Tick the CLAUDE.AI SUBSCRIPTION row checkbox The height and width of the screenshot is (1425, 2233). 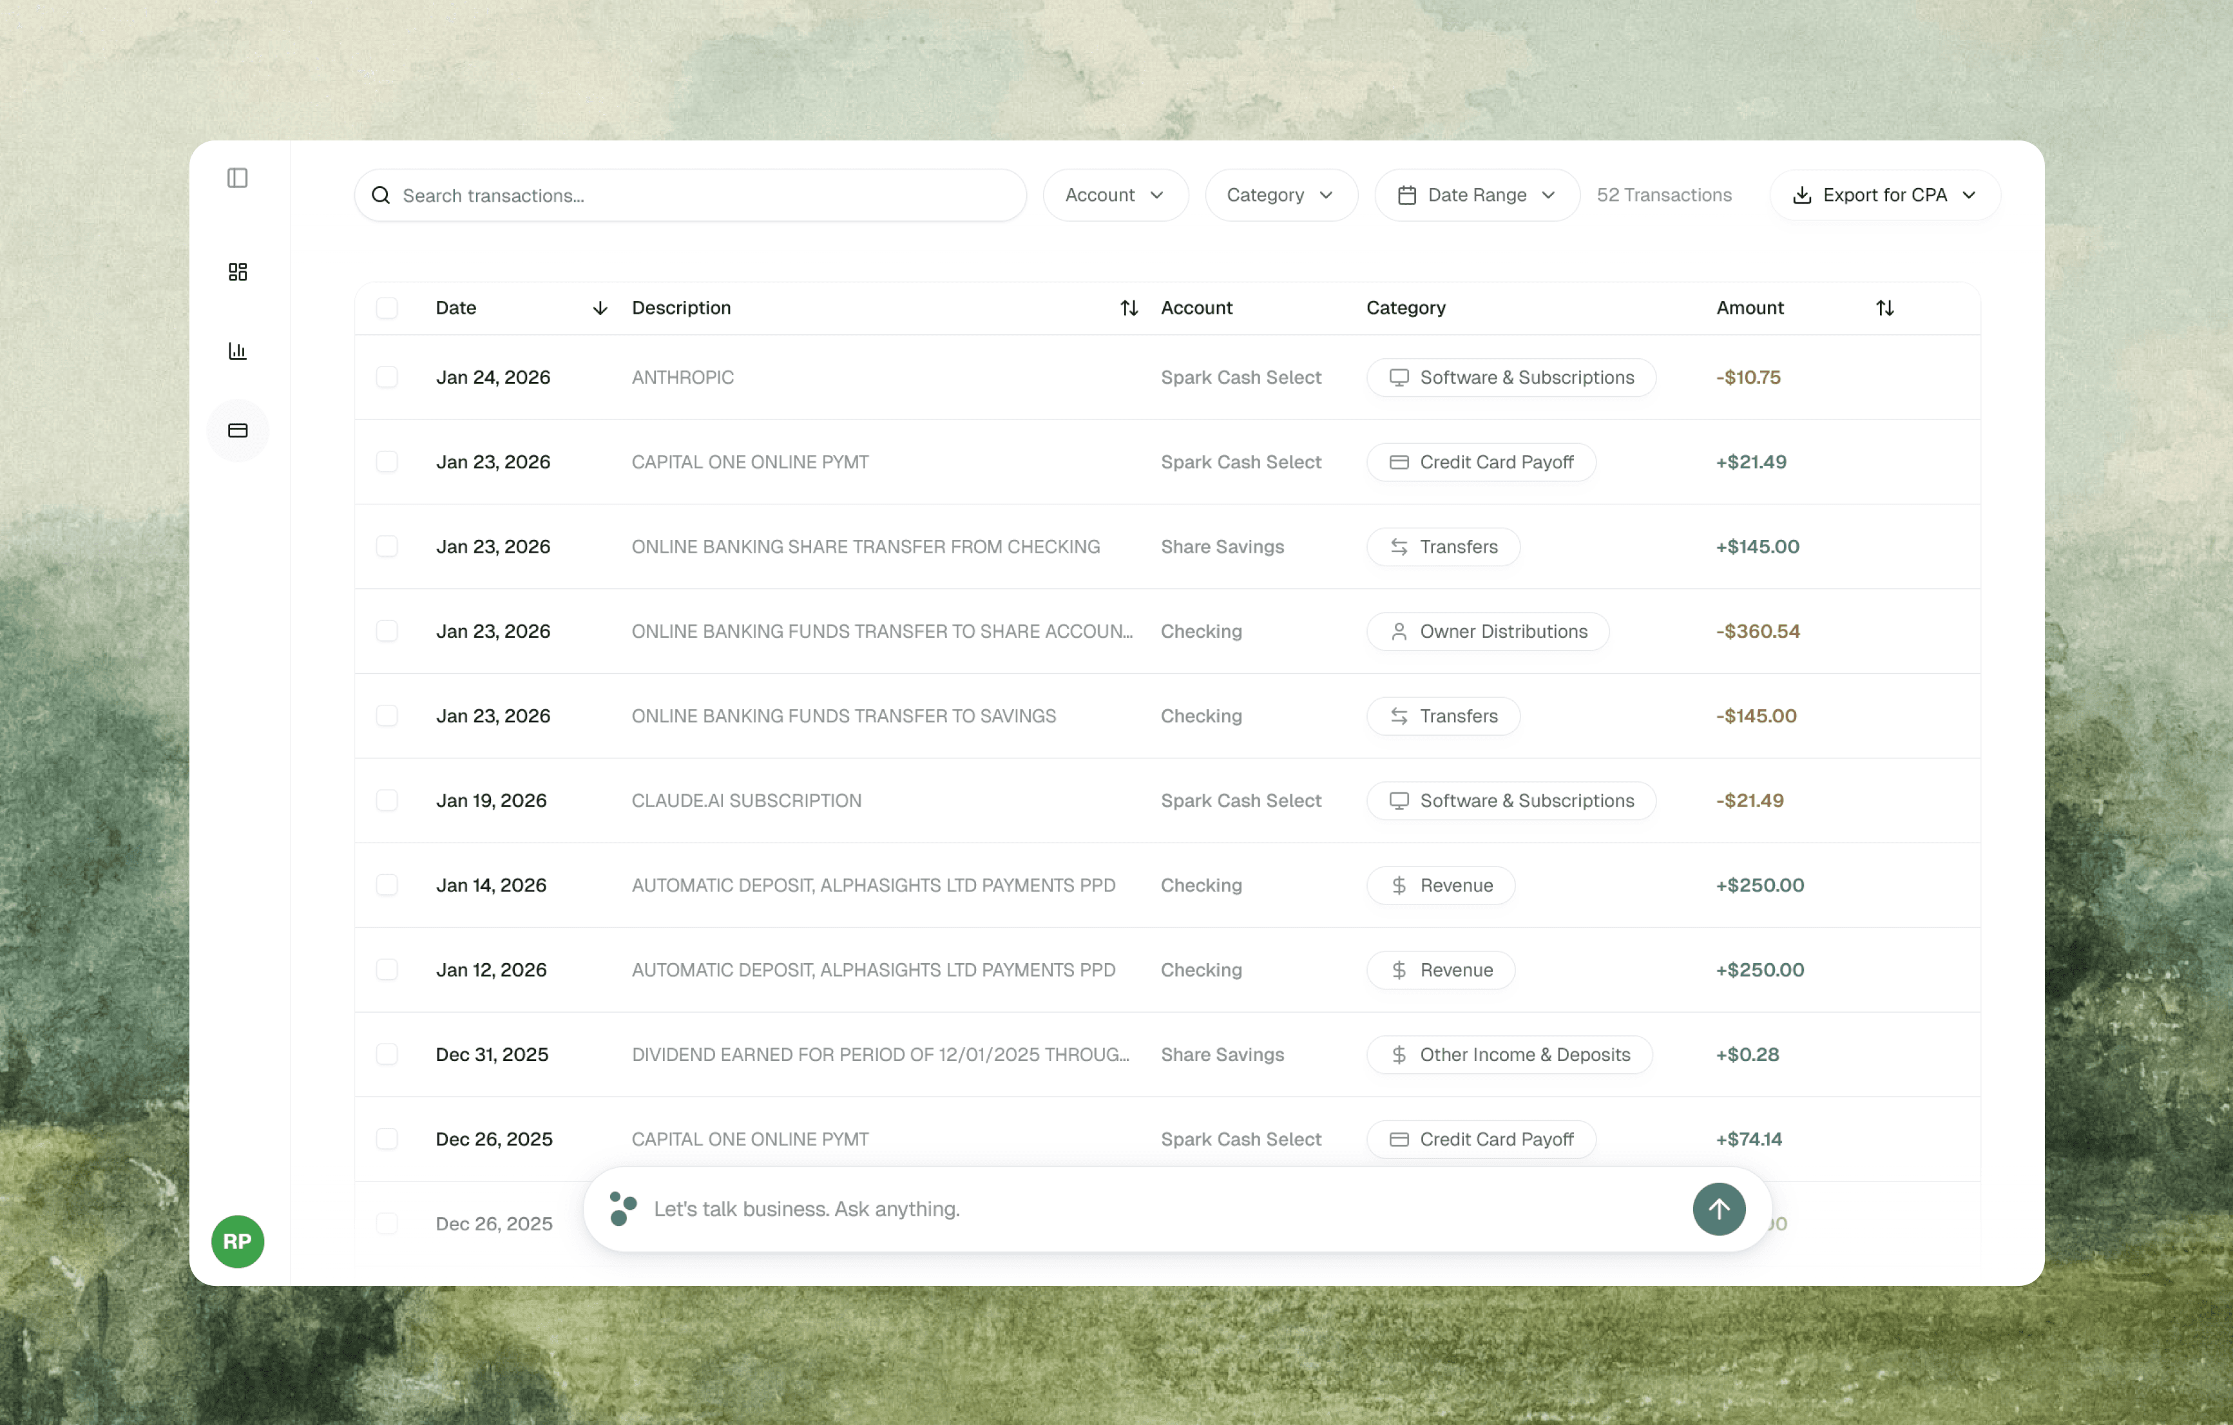(x=387, y=800)
